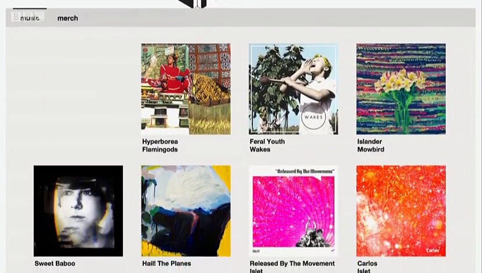Click the Released By The Movement title
Image resolution: width=482 pixels, height=273 pixels.
click(292, 264)
